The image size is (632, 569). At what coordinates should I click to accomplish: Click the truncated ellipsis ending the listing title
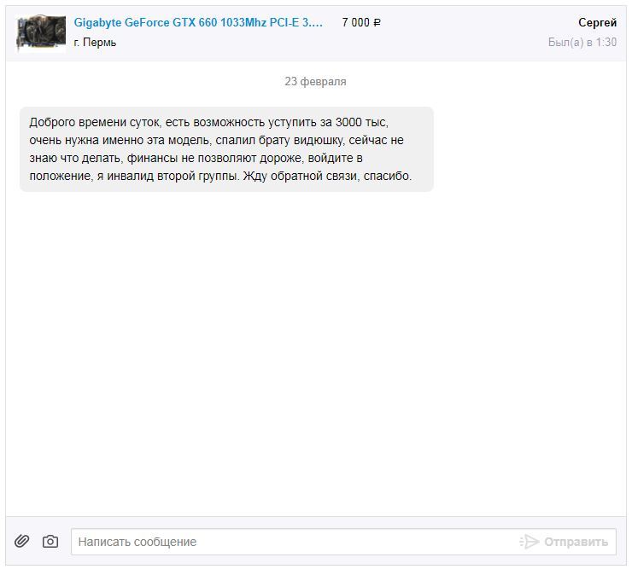coord(319,23)
